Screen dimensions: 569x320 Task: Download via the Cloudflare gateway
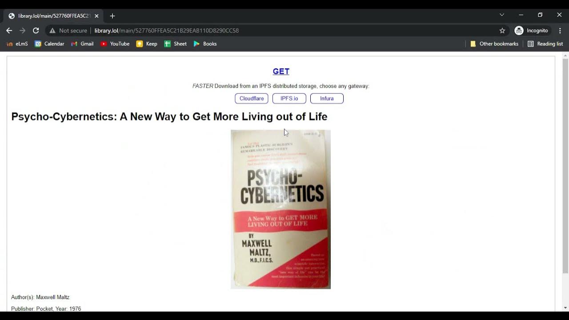pos(252,99)
